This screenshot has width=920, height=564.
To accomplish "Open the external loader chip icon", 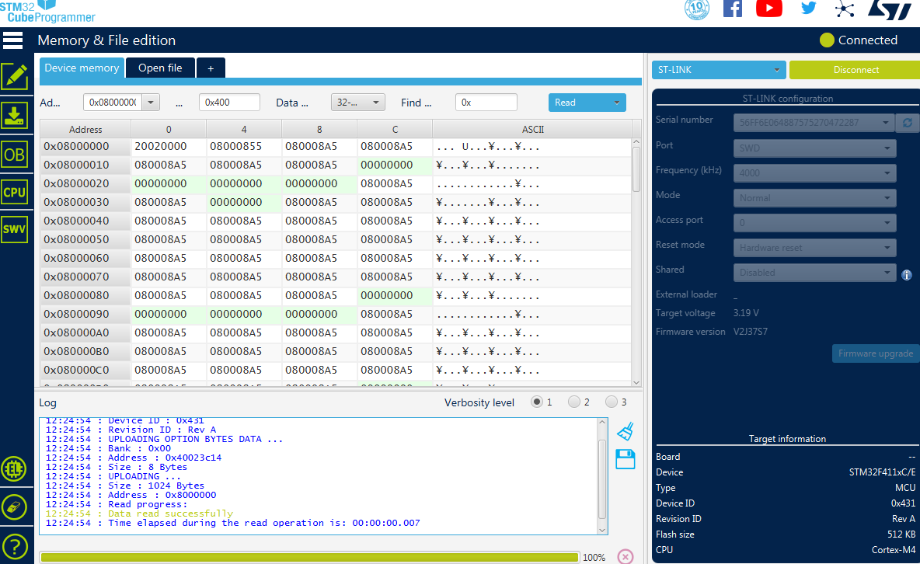I will [14, 469].
